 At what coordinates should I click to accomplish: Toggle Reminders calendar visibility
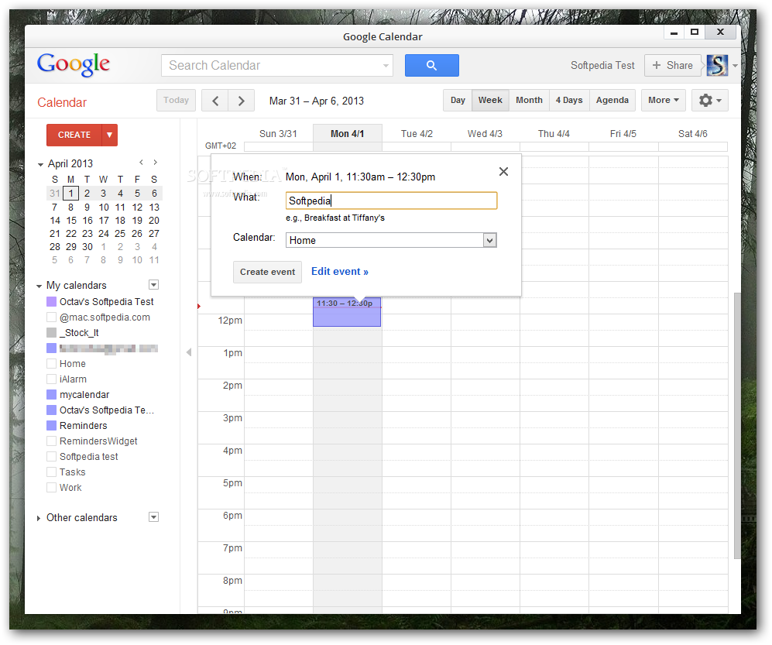(51, 425)
